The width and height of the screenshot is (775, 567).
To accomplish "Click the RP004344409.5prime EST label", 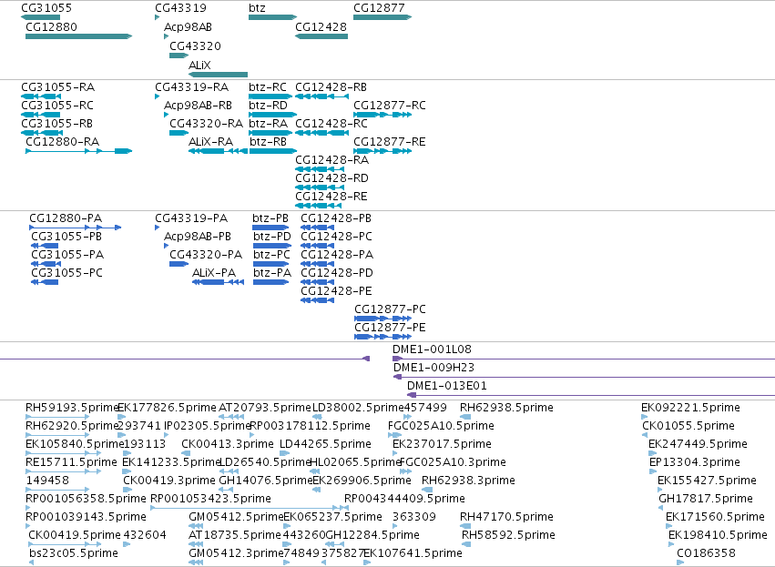I will click(x=404, y=499).
